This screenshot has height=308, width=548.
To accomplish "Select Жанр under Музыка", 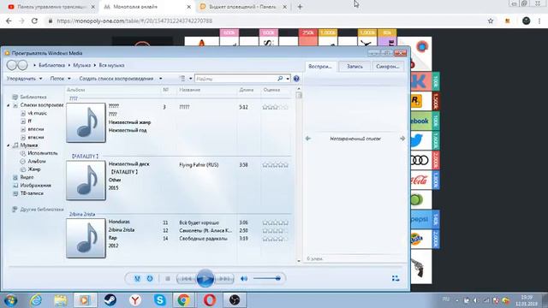I will 34,169.
